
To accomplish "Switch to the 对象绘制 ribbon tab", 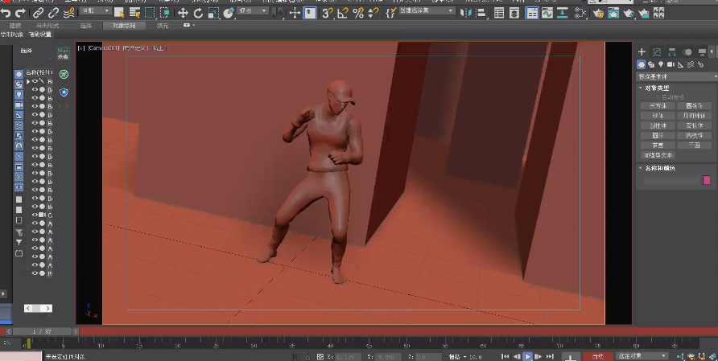I will (124, 26).
